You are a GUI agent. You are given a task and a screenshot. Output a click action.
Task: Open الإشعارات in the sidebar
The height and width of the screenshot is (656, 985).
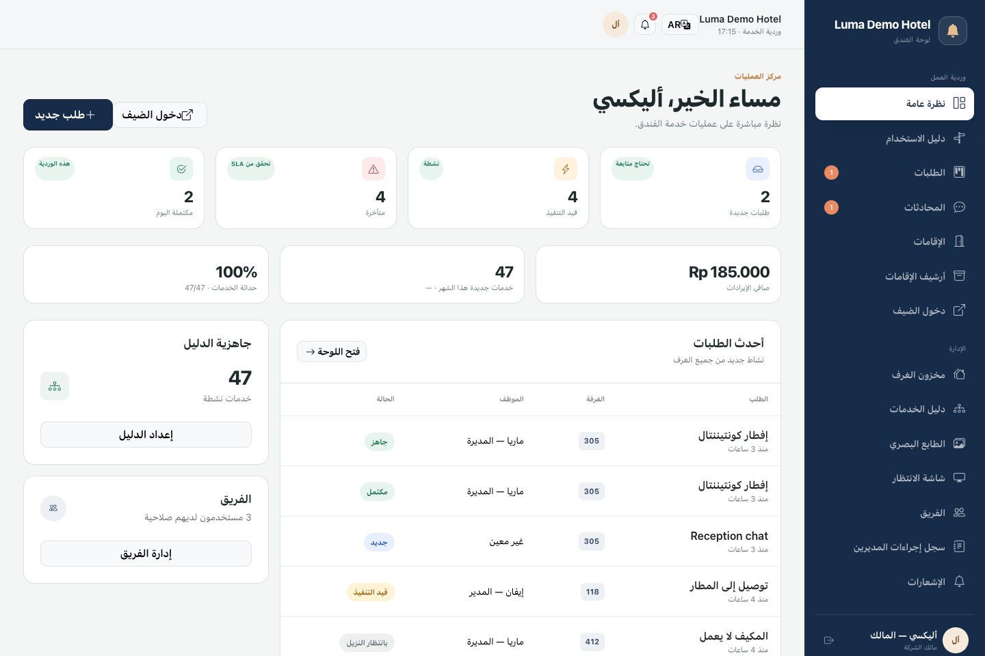click(x=895, y=582)
